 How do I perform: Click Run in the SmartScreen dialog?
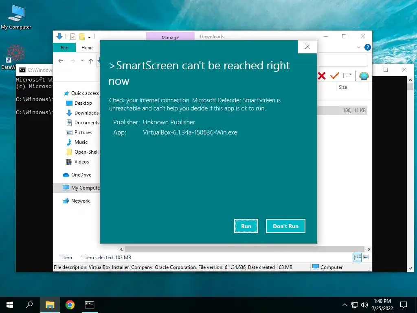tap(246, 226)
